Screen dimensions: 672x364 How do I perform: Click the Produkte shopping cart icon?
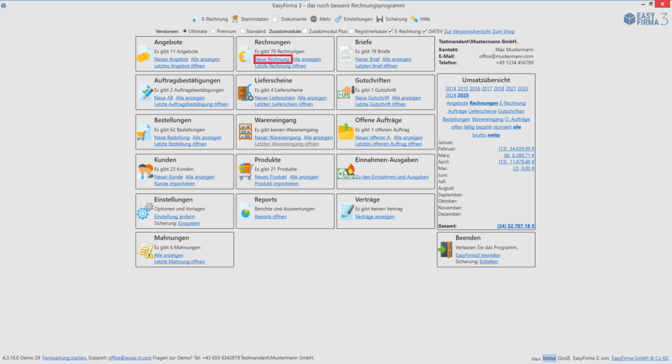coord(245,171)
